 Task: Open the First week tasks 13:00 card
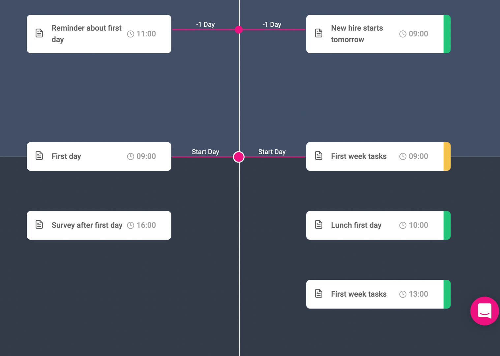(378, 294)
